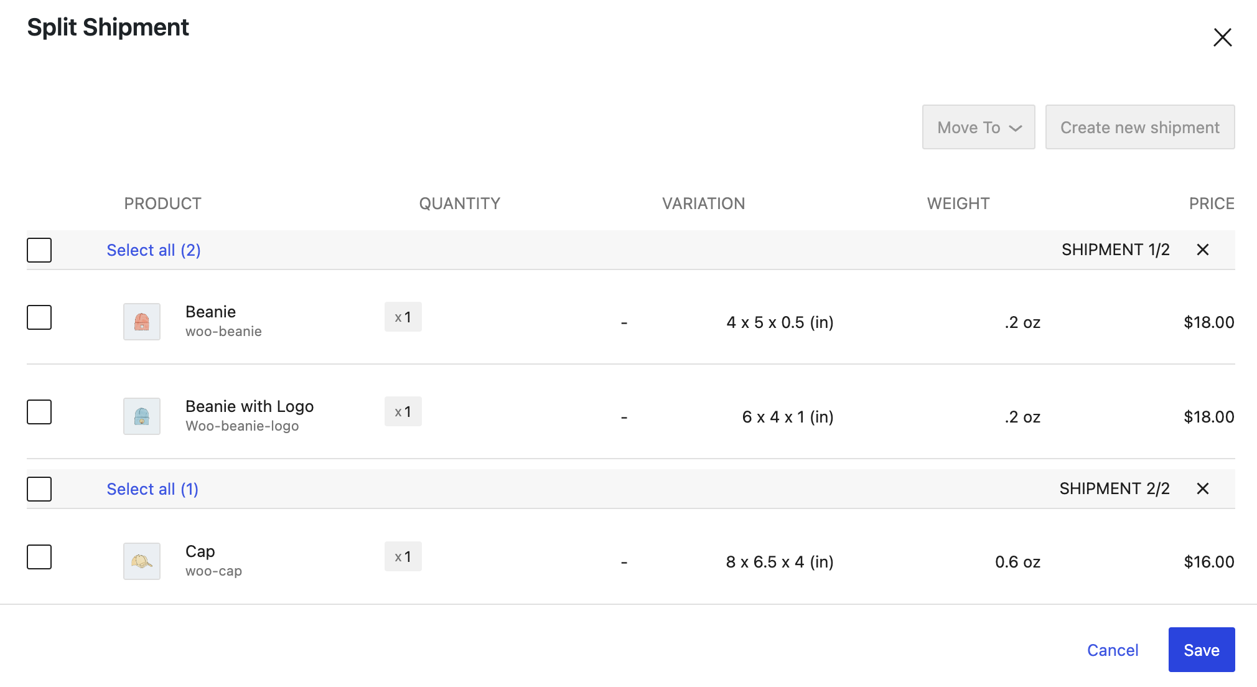
Task: Click the Beanie product thumbnail image
Action: tap(141, 321)
